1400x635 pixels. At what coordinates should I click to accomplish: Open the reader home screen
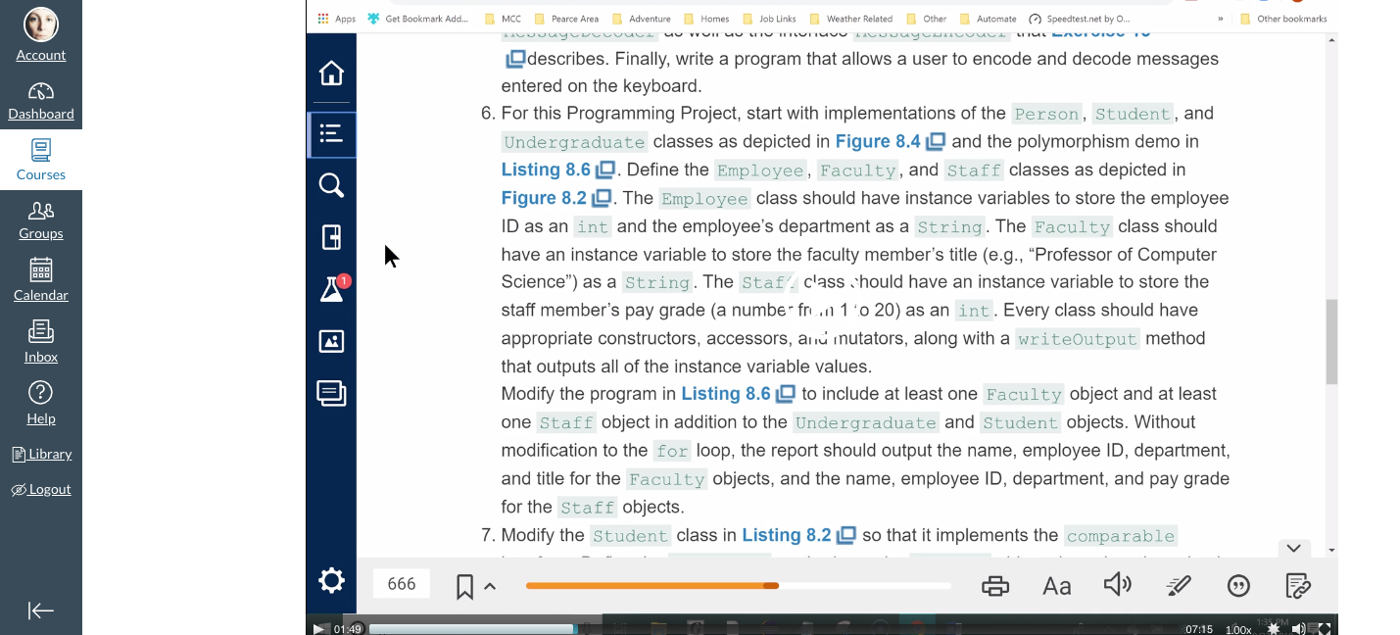point(331,72)
